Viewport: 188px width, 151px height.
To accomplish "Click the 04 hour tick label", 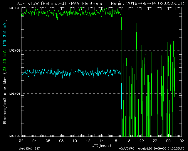I will (x=35, y=141).
